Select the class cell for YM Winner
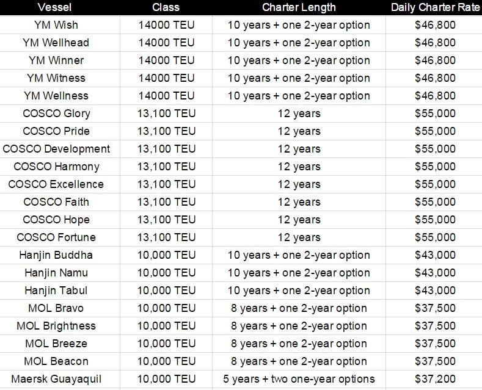Viewport: 482px width, 390px height. tap(166, 60)
